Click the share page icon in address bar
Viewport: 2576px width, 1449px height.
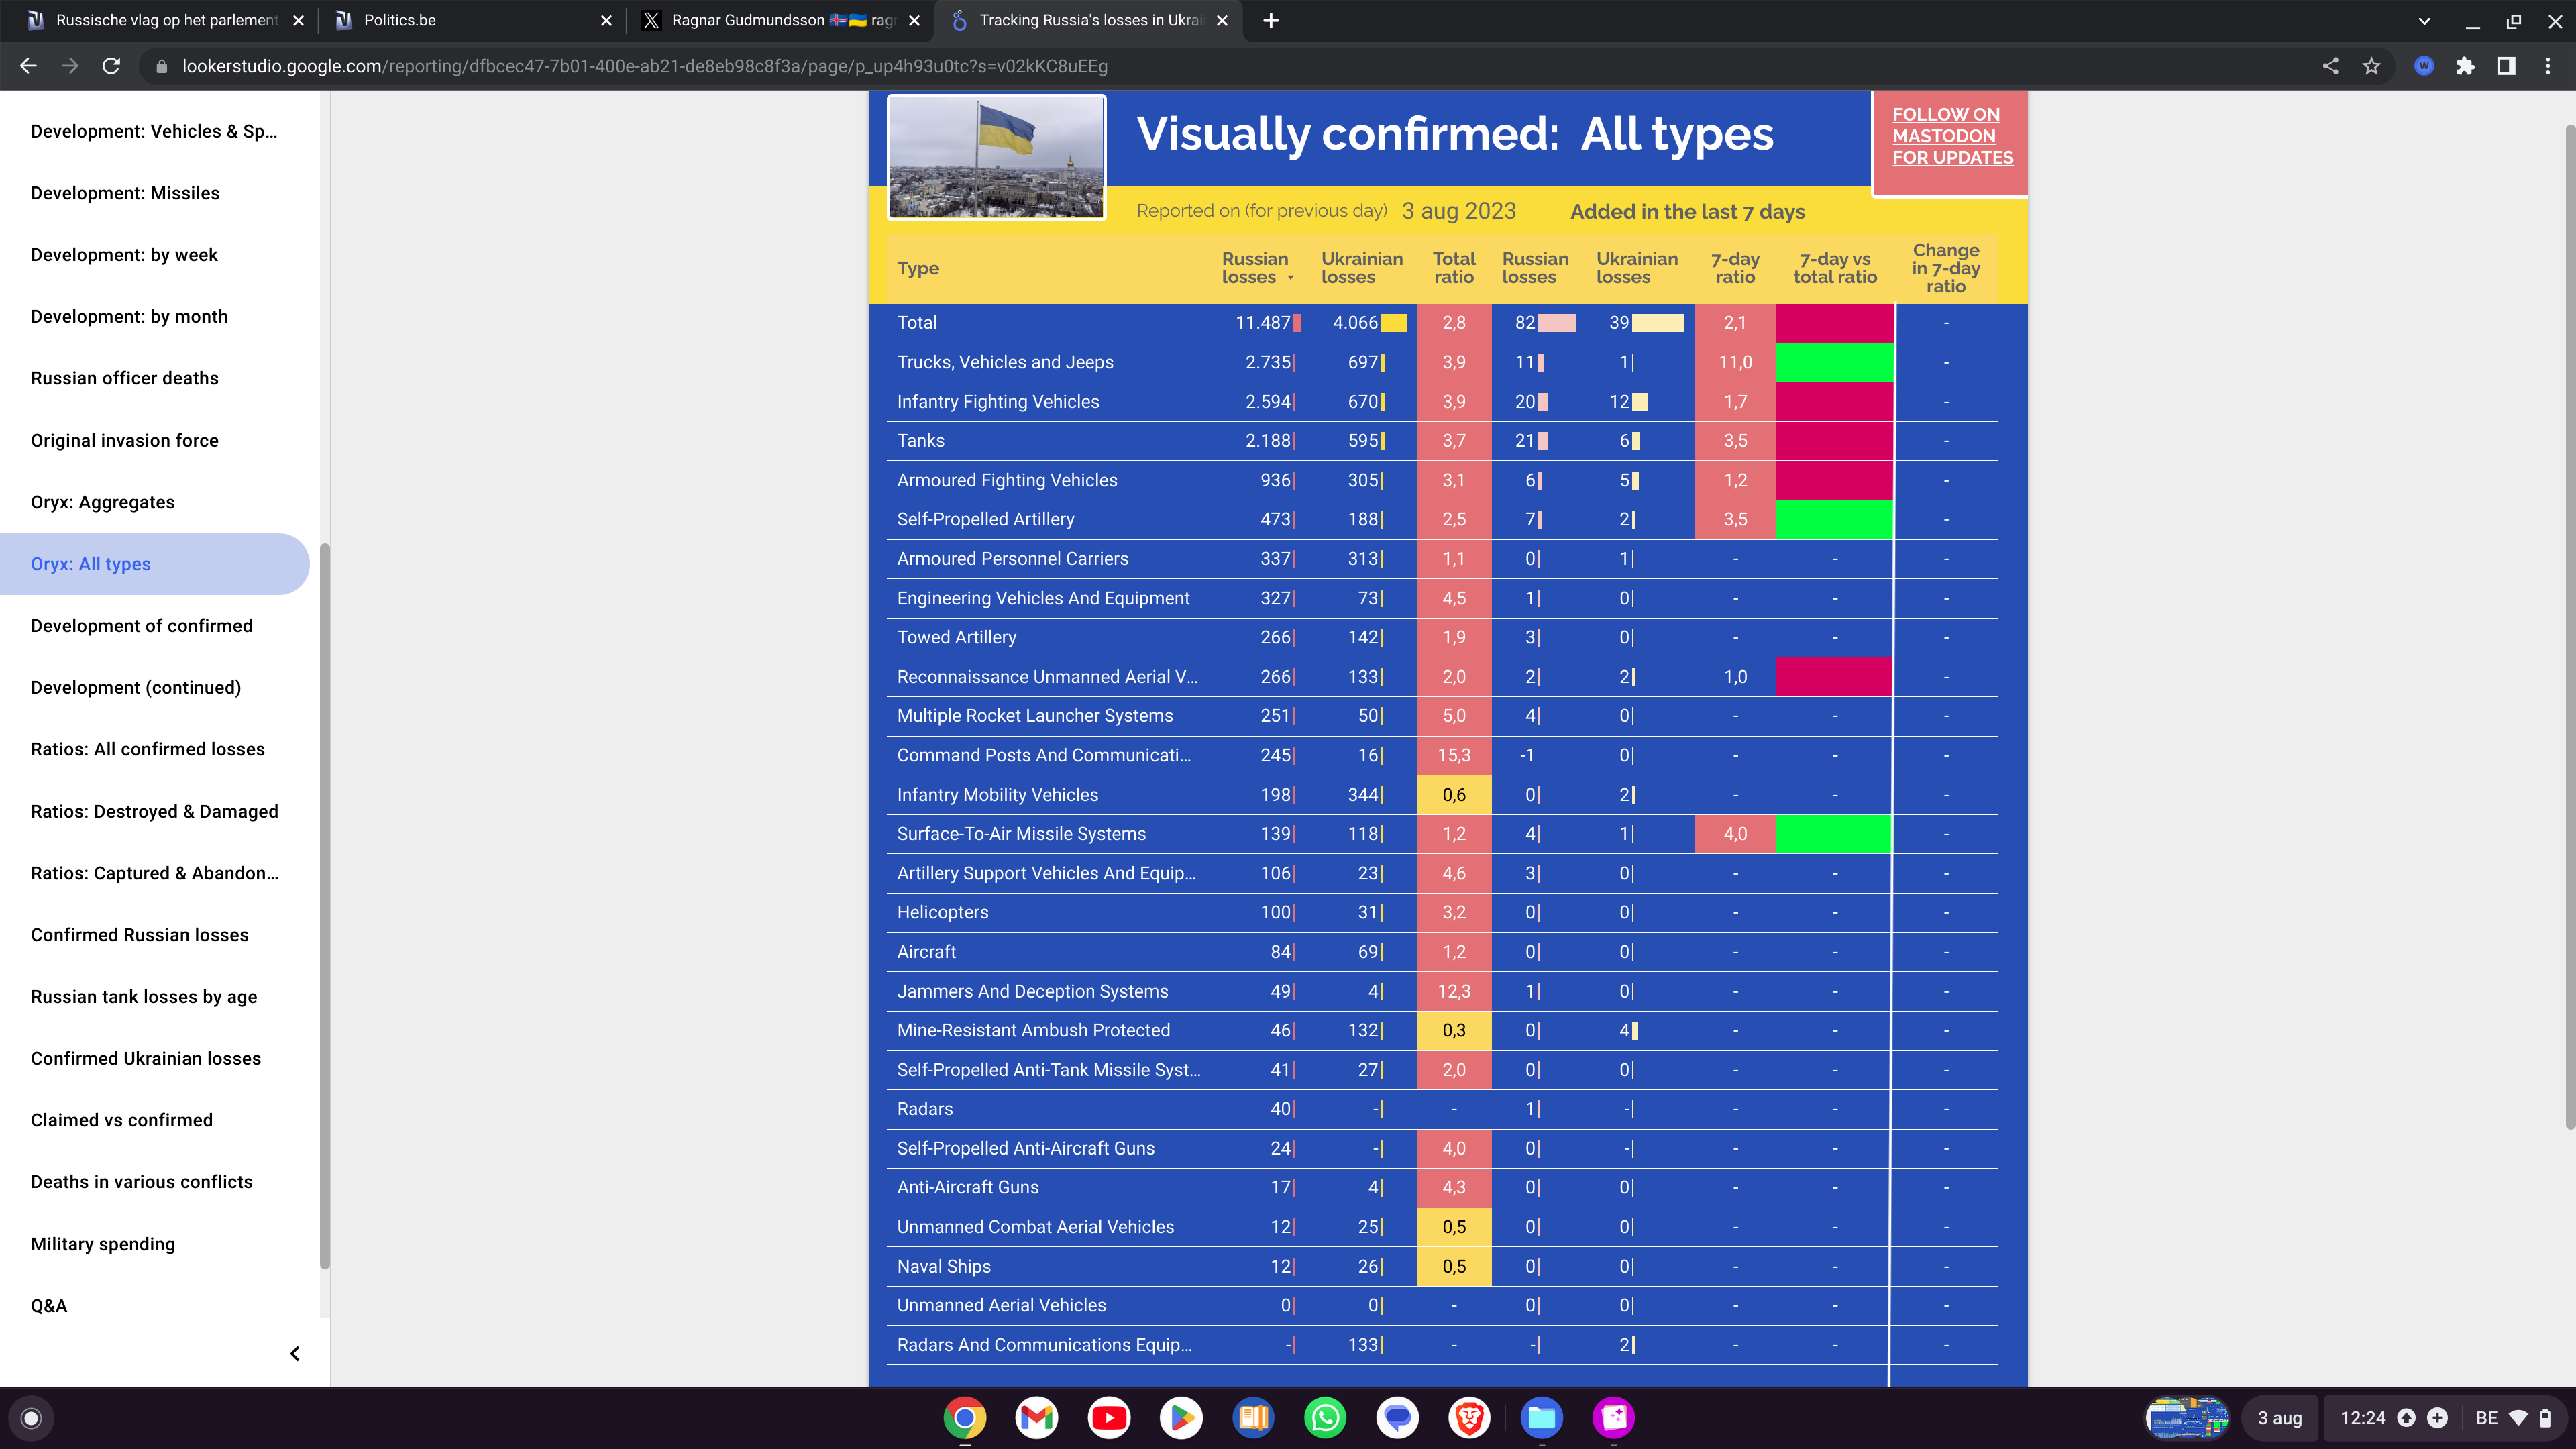point(2330,66)
